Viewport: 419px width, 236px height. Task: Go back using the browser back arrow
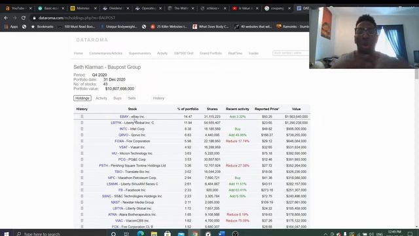6,18
